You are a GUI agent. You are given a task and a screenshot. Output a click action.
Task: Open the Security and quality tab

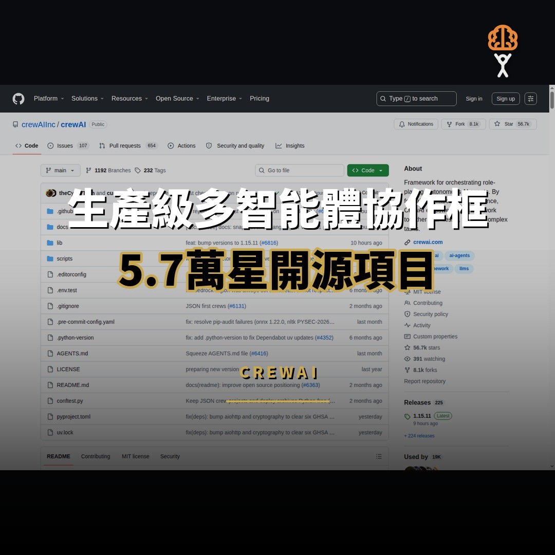pos(235,146)
